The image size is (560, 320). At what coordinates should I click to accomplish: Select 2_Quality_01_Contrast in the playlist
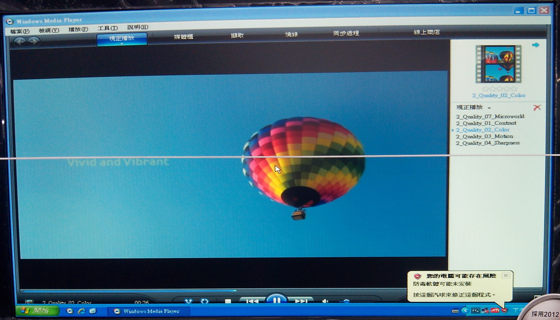[x=486, y=123]
